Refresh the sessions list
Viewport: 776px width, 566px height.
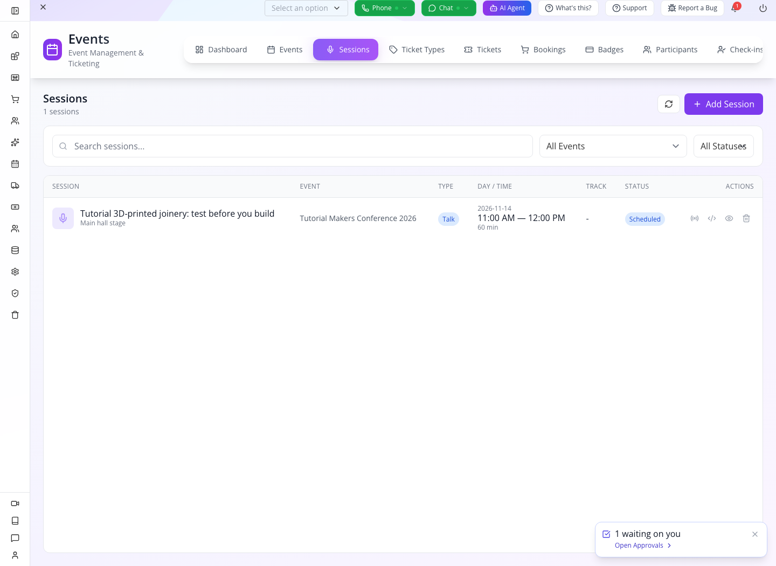[x=669, y=104]
